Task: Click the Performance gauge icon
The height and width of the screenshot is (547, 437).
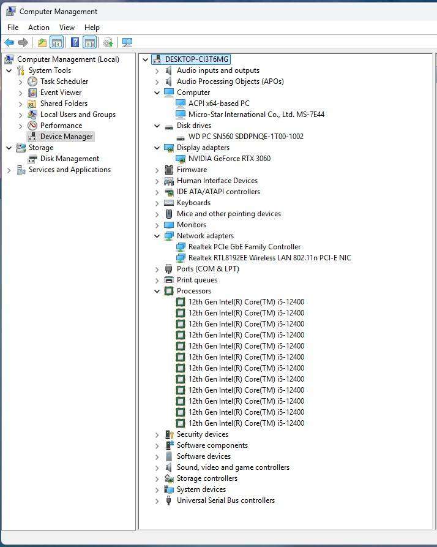Action: 32,126
